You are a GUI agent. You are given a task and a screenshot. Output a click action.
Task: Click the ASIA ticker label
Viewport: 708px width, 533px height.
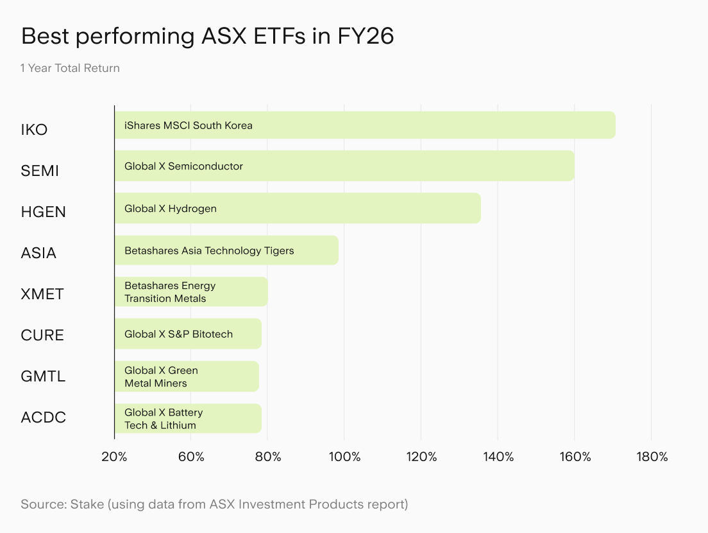point(39,253)
